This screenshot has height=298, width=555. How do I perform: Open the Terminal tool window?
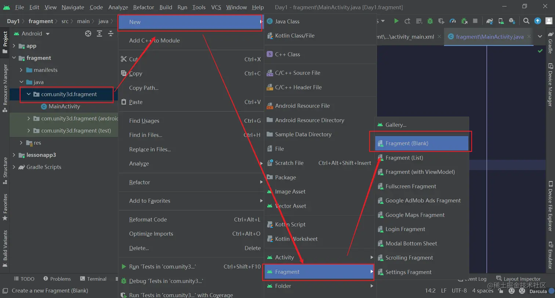tap(93, 279)
